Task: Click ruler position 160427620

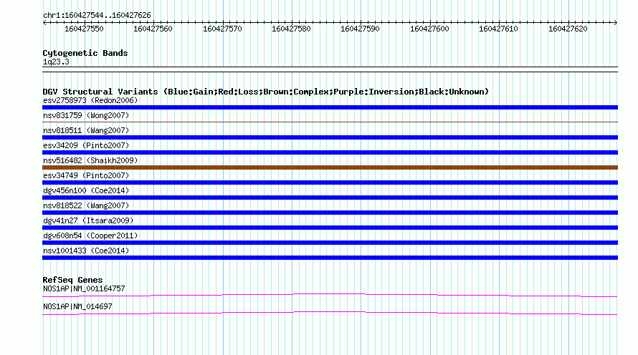Action: click(568, 29)
